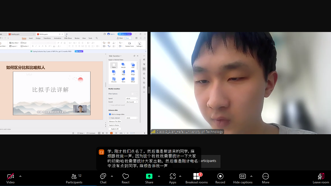Expand the Sound dropdown in transition panel

pos(132,102)
